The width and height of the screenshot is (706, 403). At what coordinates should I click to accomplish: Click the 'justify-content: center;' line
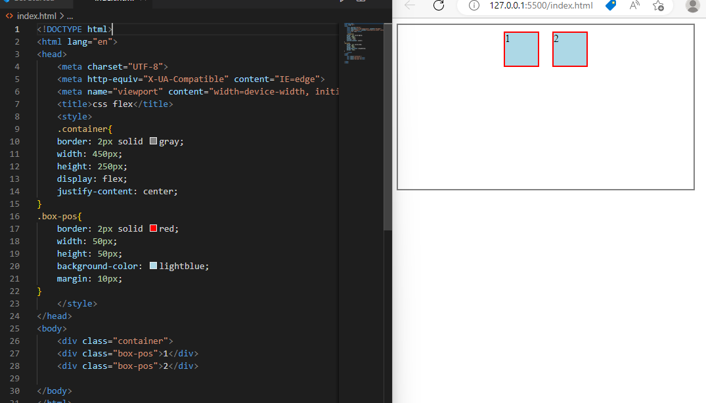(117, 191)
